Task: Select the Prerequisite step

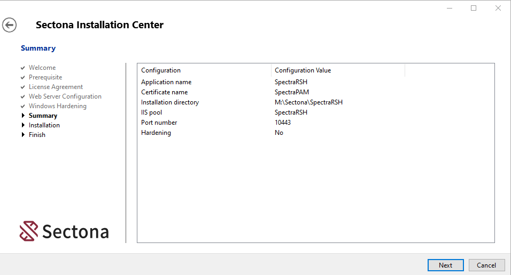Action: 45,77
